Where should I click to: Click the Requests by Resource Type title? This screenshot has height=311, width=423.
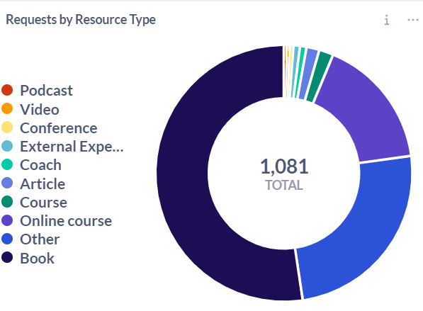point(81,20)
